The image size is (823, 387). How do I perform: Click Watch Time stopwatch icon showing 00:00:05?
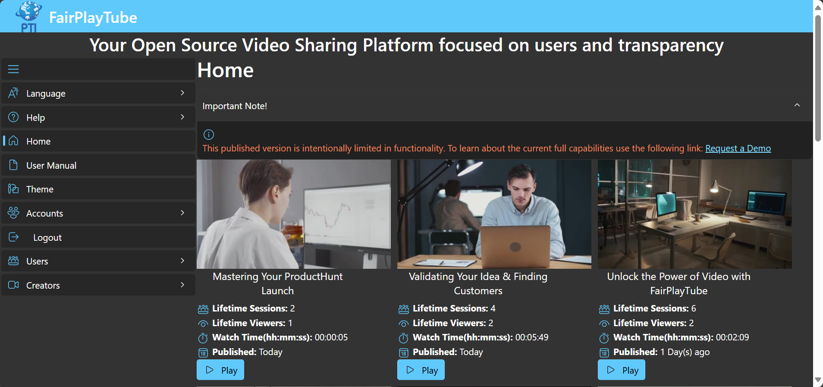(203, 338)
